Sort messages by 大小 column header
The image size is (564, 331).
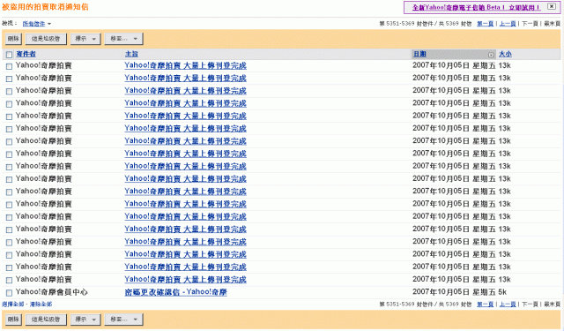tap(505, 54)
